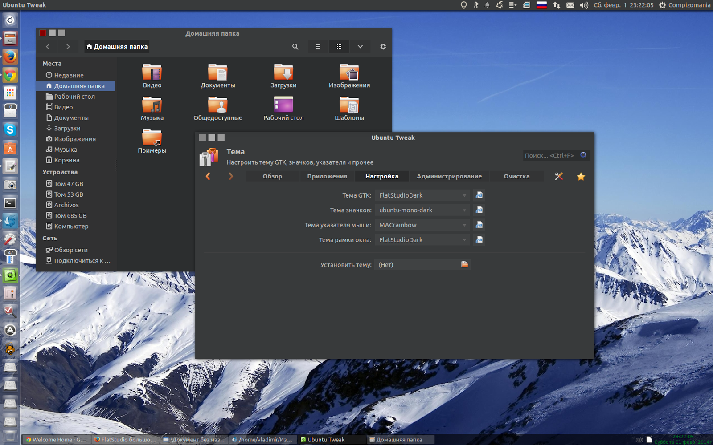Viewport: 713px width, 445px height.
Task: Open view options dropdown arrow in file manager
Action: click(x=360, y=47)
